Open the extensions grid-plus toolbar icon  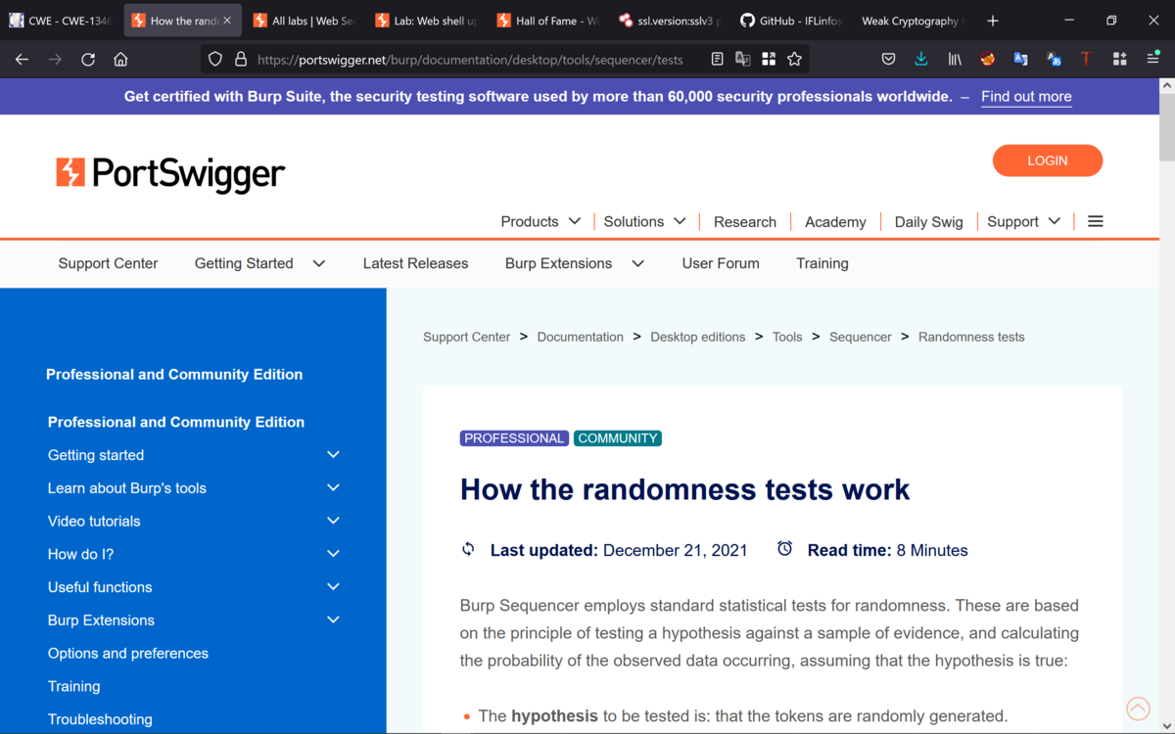(1119, 59)
